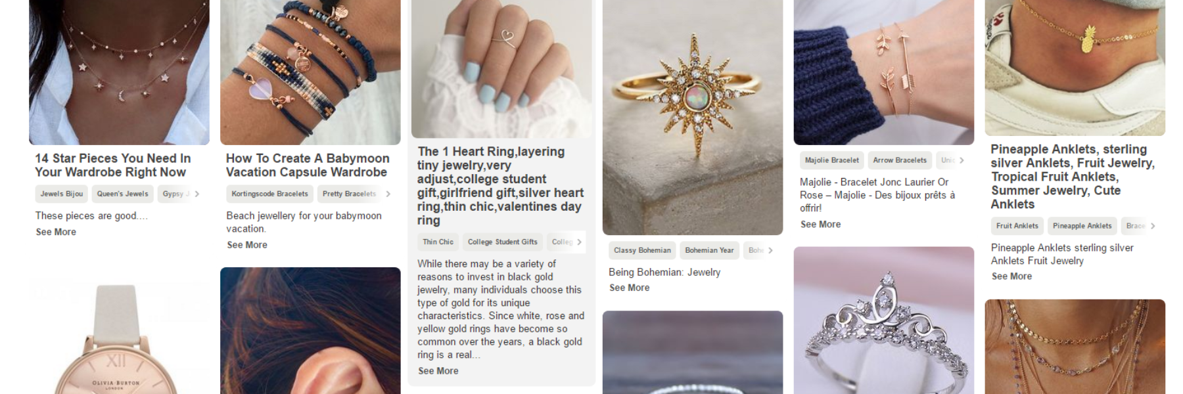
Task: Open the sunburst opal ring photo
Action: (693, 118)
